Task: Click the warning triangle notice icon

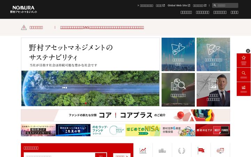Action: point(24,28)
